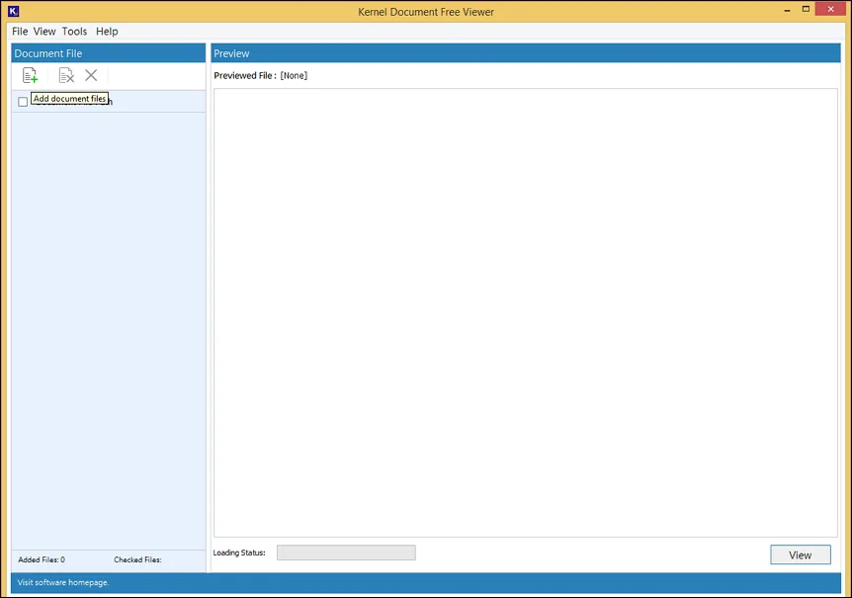Click the remove all files X icon

91,75
